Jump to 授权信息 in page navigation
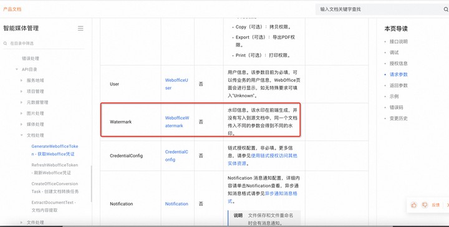This screenshot has height=227, width=449. click(x=398, y=63)
